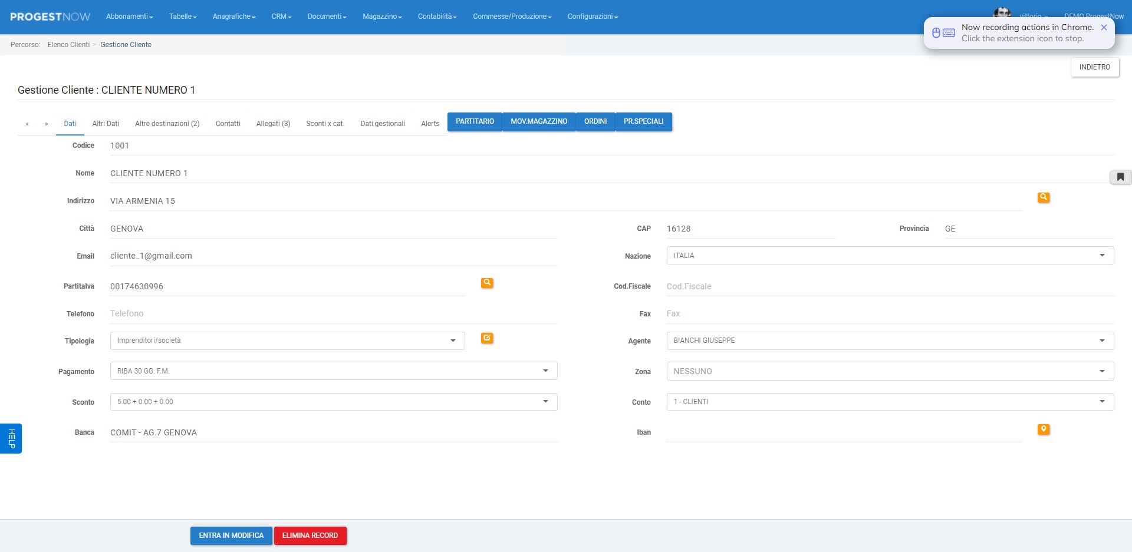Click ENTRA IN MODIFICA button

(231, 536)
